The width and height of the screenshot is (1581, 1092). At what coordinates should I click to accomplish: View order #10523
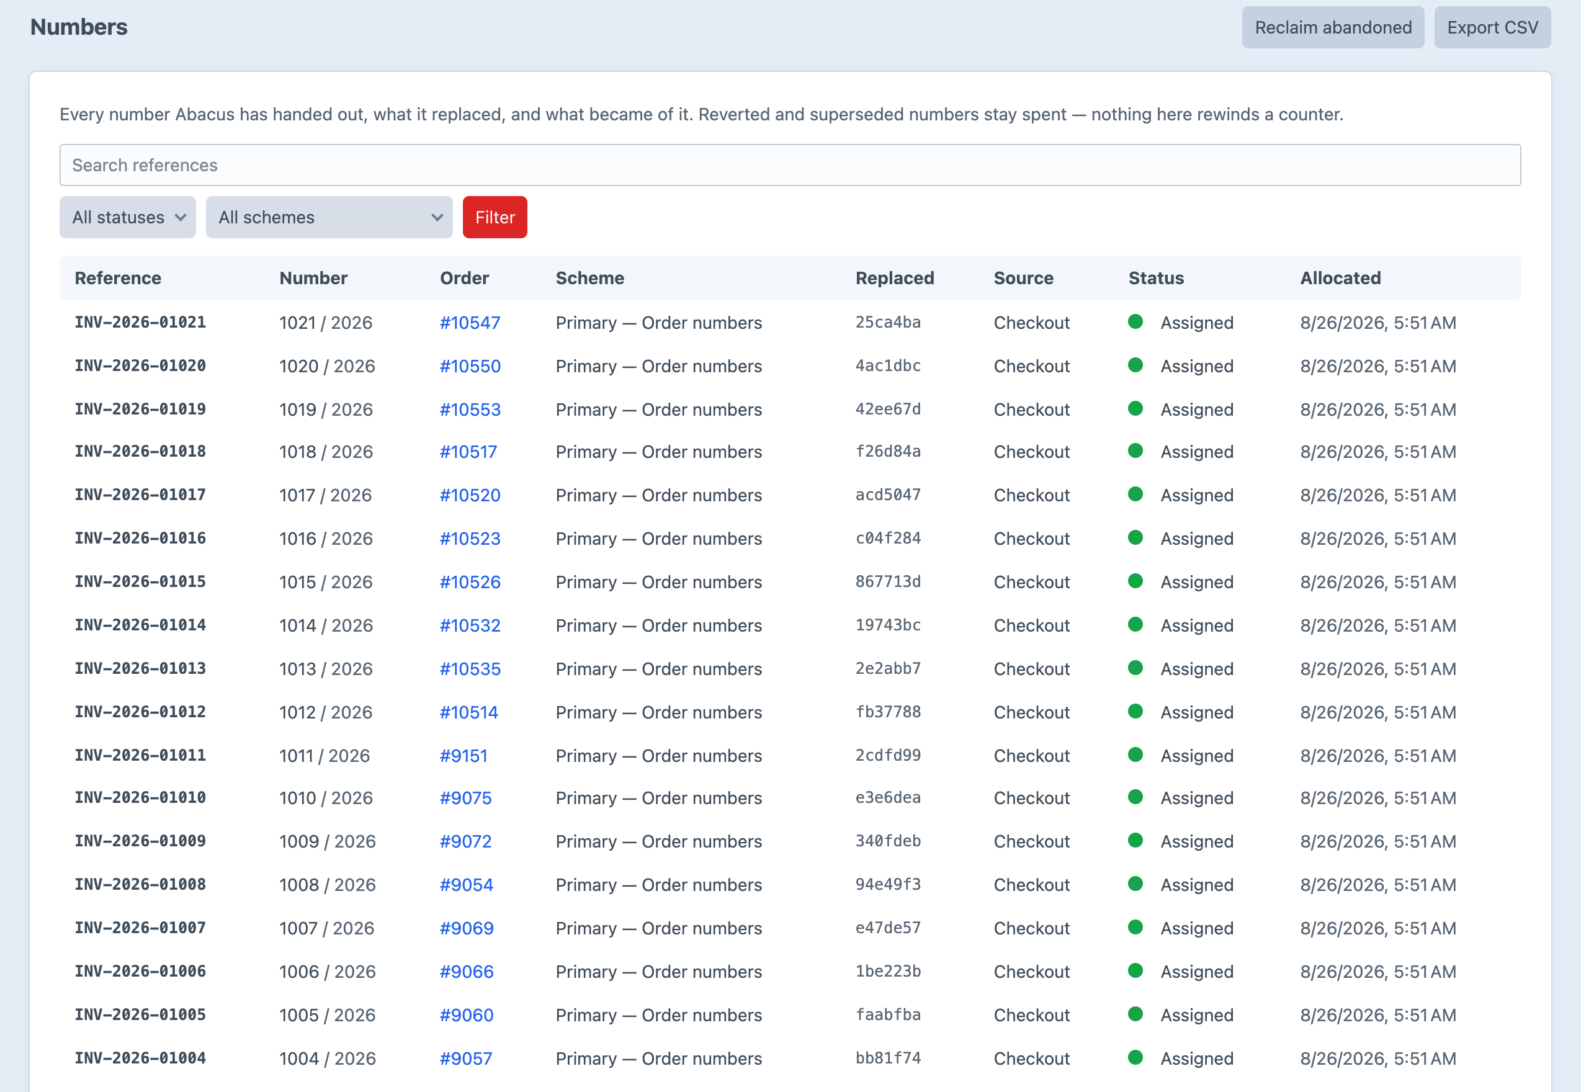click(x=470, y=539)
